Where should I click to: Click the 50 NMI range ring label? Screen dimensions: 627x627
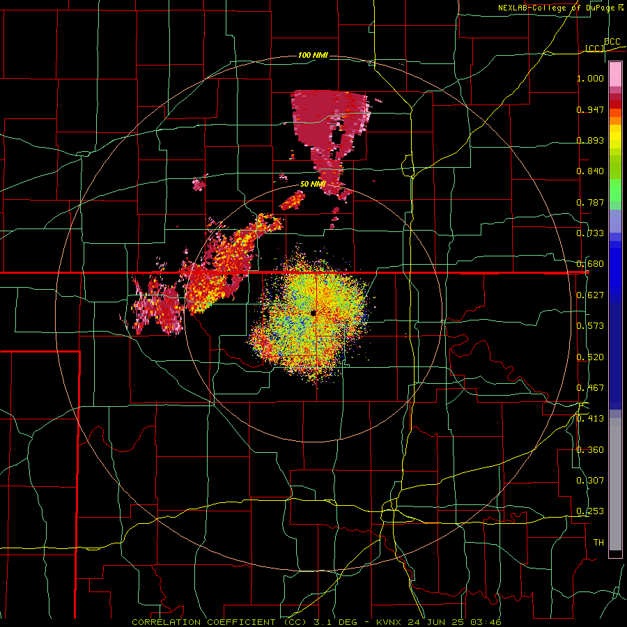point(313,185)
